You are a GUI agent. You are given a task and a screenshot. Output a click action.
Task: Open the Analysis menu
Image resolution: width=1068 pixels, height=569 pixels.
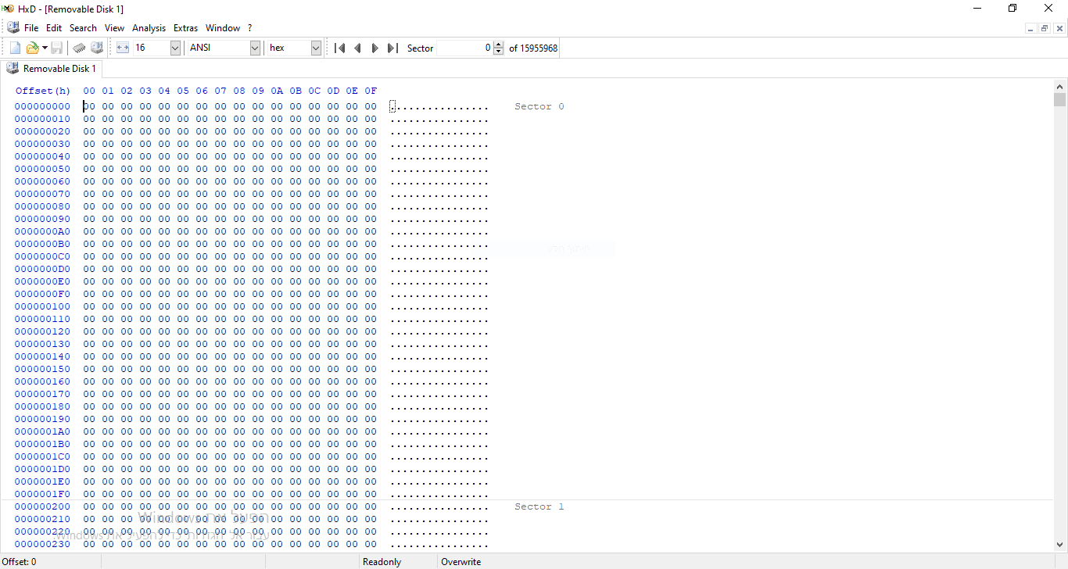coord(149,27)
